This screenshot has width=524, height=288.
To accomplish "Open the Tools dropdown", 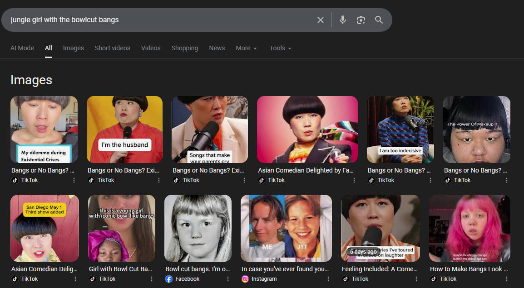I will 280,48.
